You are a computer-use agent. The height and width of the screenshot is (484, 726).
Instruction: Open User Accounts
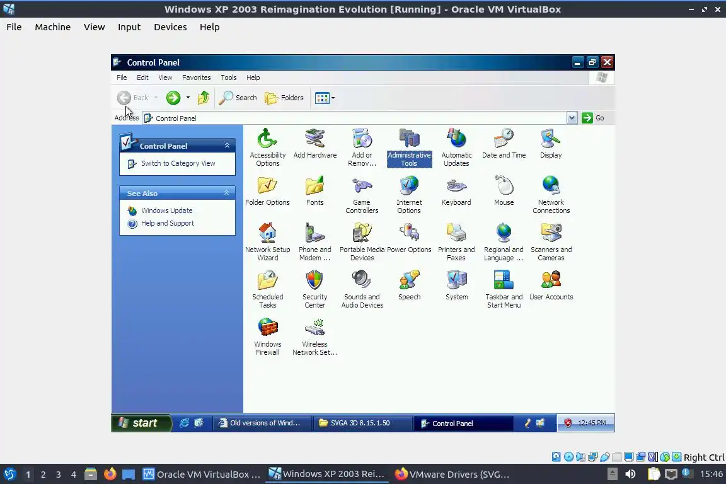point(551,285)
